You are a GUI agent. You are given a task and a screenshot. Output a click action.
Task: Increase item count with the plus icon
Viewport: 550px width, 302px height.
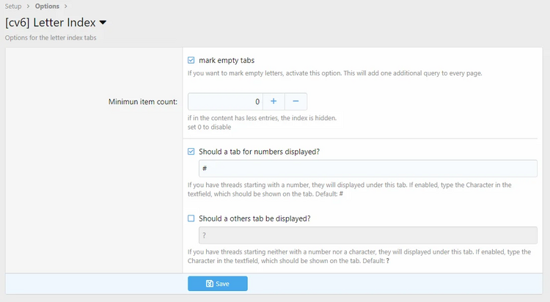click(x=274, y=102)
